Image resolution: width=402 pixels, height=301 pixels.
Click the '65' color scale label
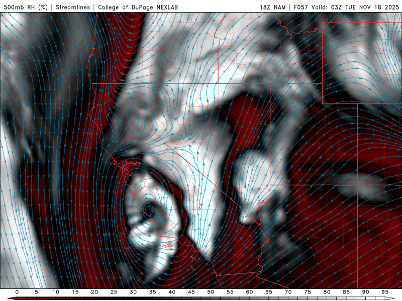269,292
